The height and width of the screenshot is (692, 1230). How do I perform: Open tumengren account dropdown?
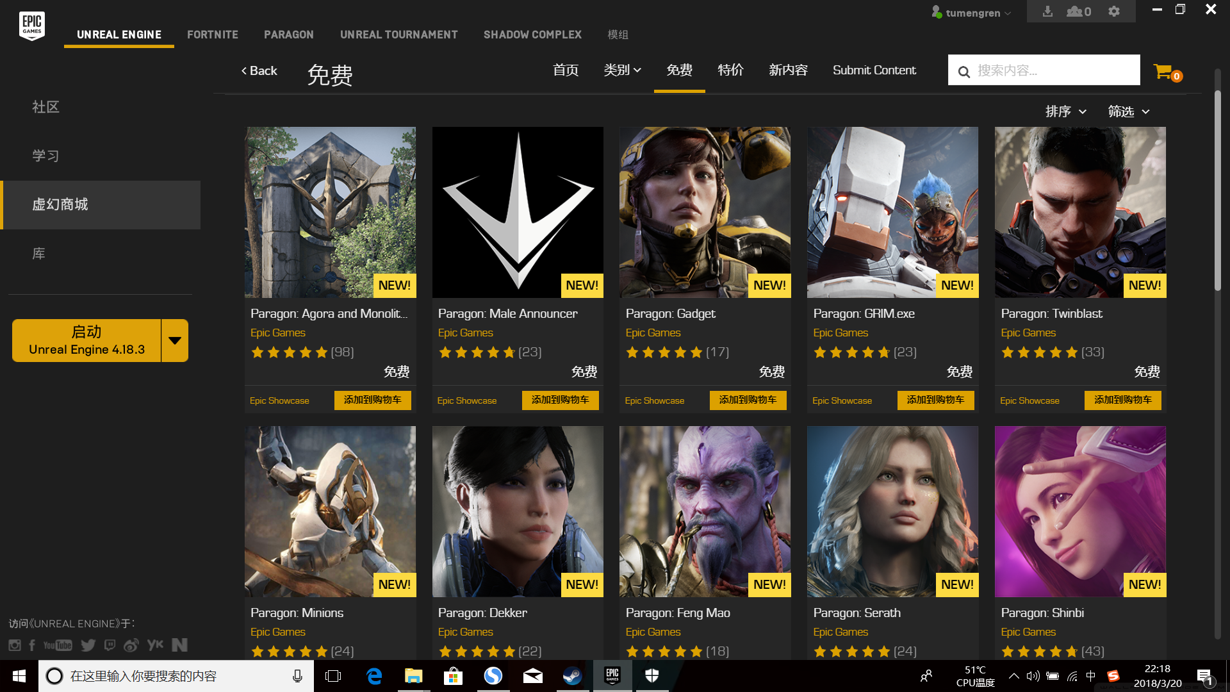coord(971,12)
